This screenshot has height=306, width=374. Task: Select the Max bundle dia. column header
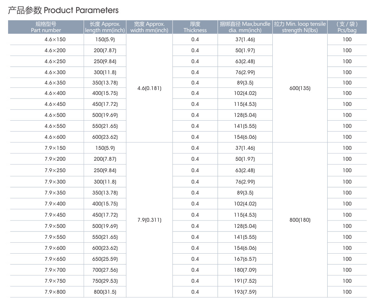[x=245, y=27]
